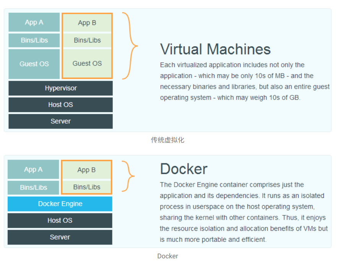Viewport: 338px width, 266px height.
Task: Click Host OS block below Hypervisor
Action: 60,104
